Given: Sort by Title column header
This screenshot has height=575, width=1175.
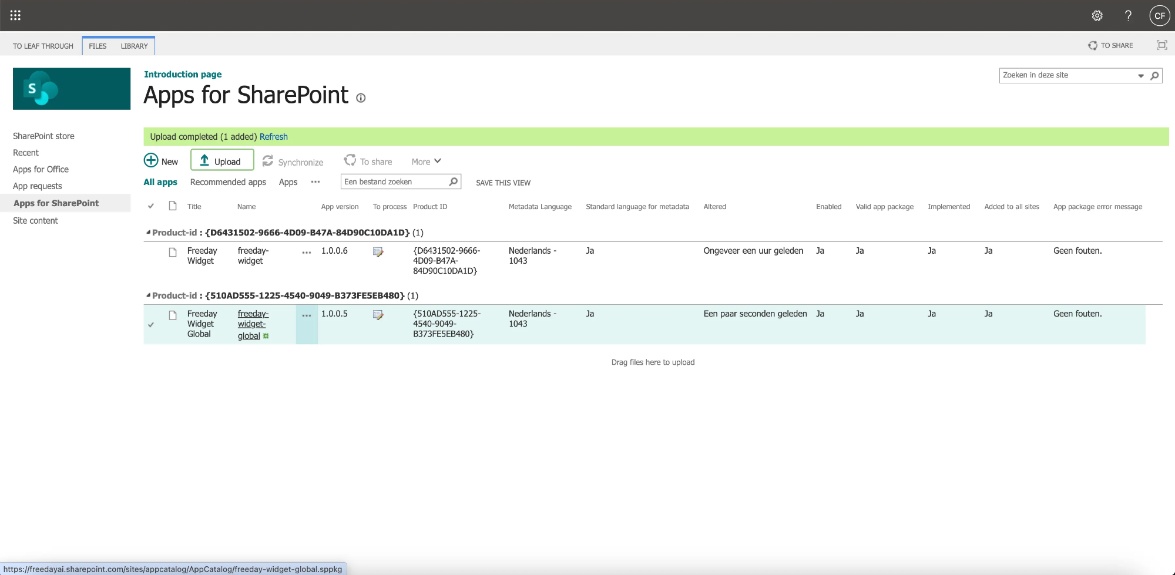Looking at the screenshot, I should point(194,207).
